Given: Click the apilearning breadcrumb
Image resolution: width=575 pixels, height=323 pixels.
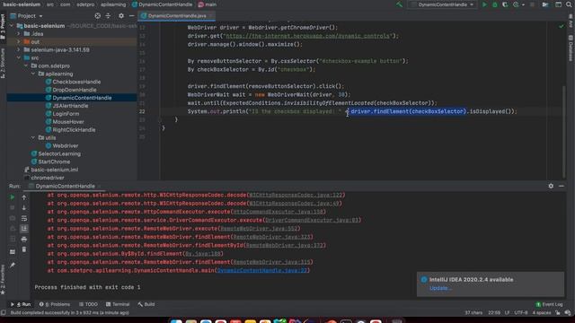Looking at the screenshot, I should point(113,4).
